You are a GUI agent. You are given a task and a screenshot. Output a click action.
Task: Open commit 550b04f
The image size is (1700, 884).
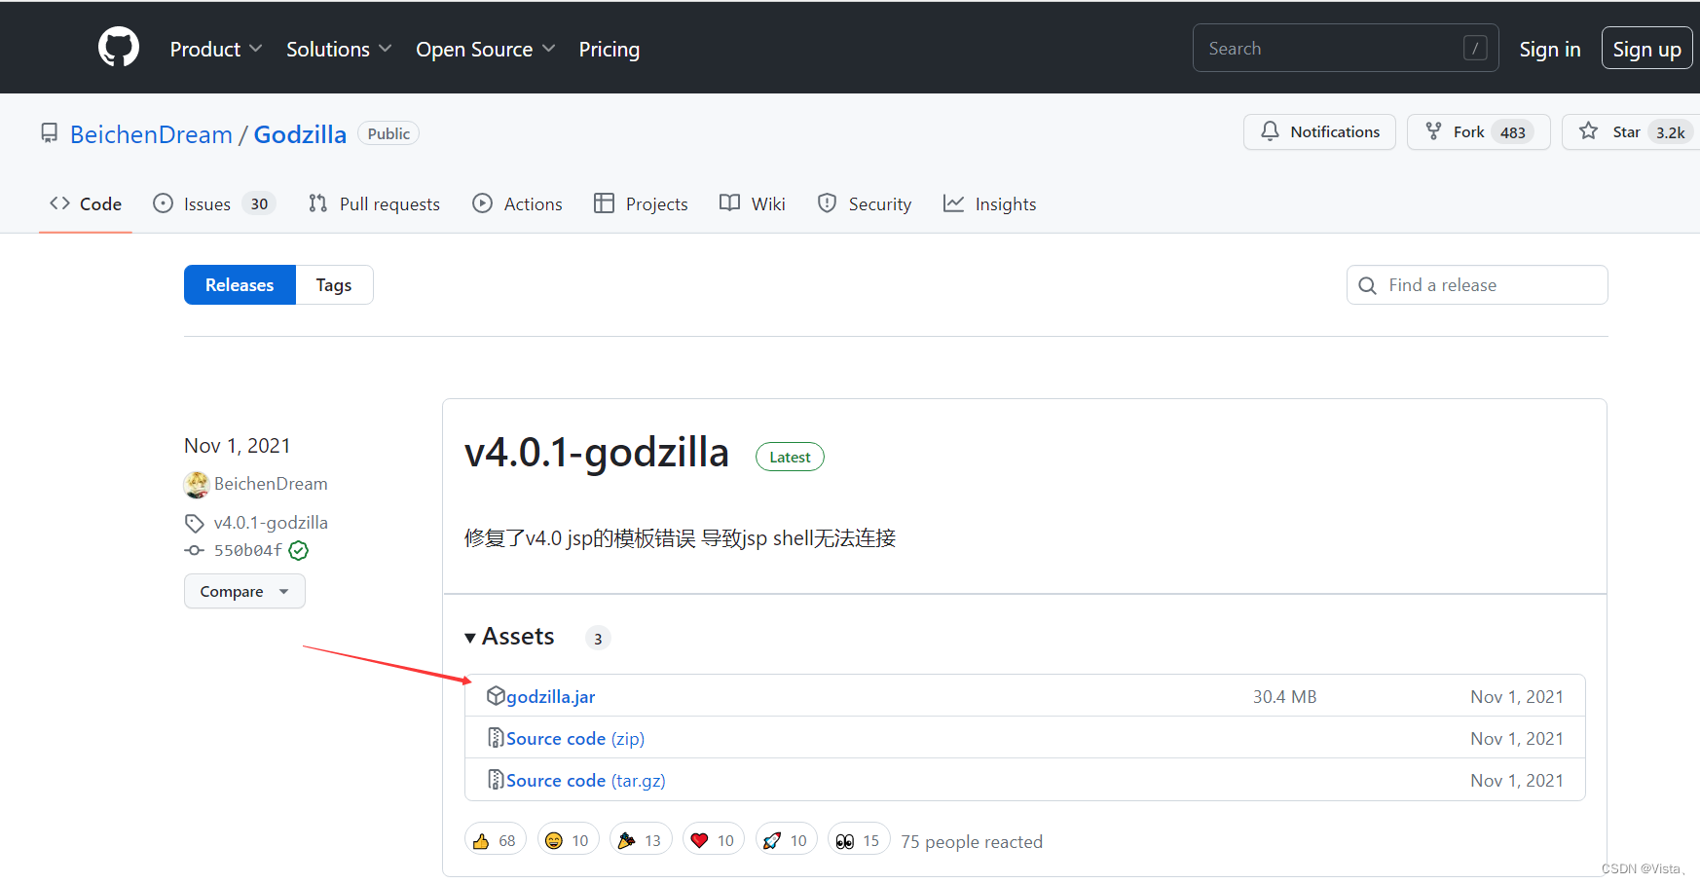click(248, 550)
